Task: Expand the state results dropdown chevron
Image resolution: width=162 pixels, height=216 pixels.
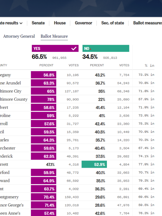Action: (21, 23)
